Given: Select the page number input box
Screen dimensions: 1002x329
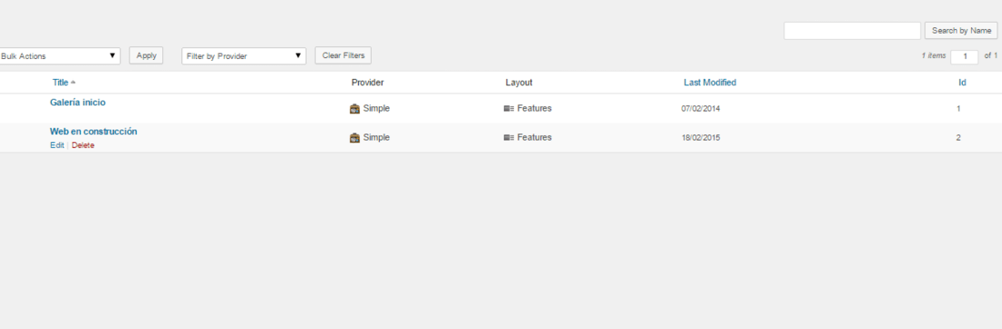Looking at the screenshot, I should pyautogui.click(x=965, y=56).
